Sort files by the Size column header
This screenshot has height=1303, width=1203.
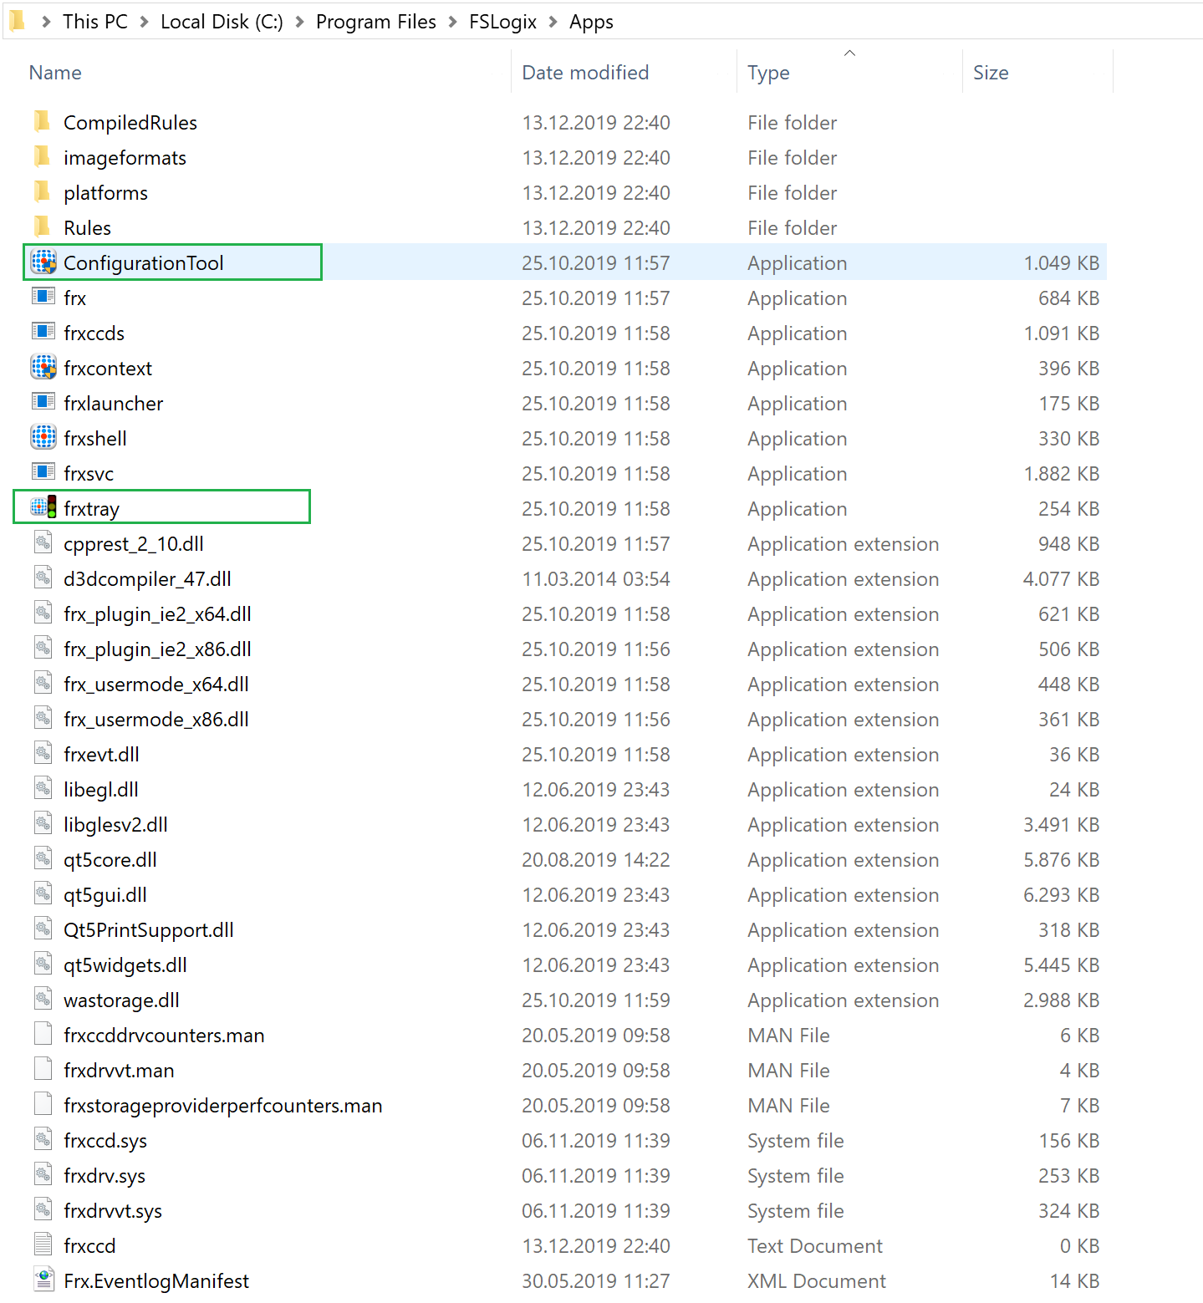991,73
